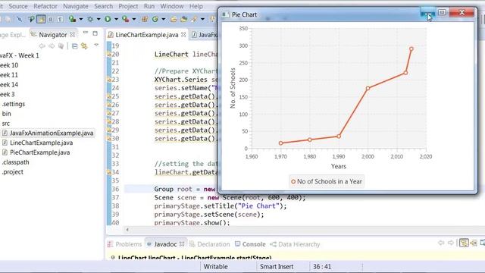Viewport: 485px width, 273px height.
Task: Switch to the JavaFx editor tab
Action: tap(205, 35)
